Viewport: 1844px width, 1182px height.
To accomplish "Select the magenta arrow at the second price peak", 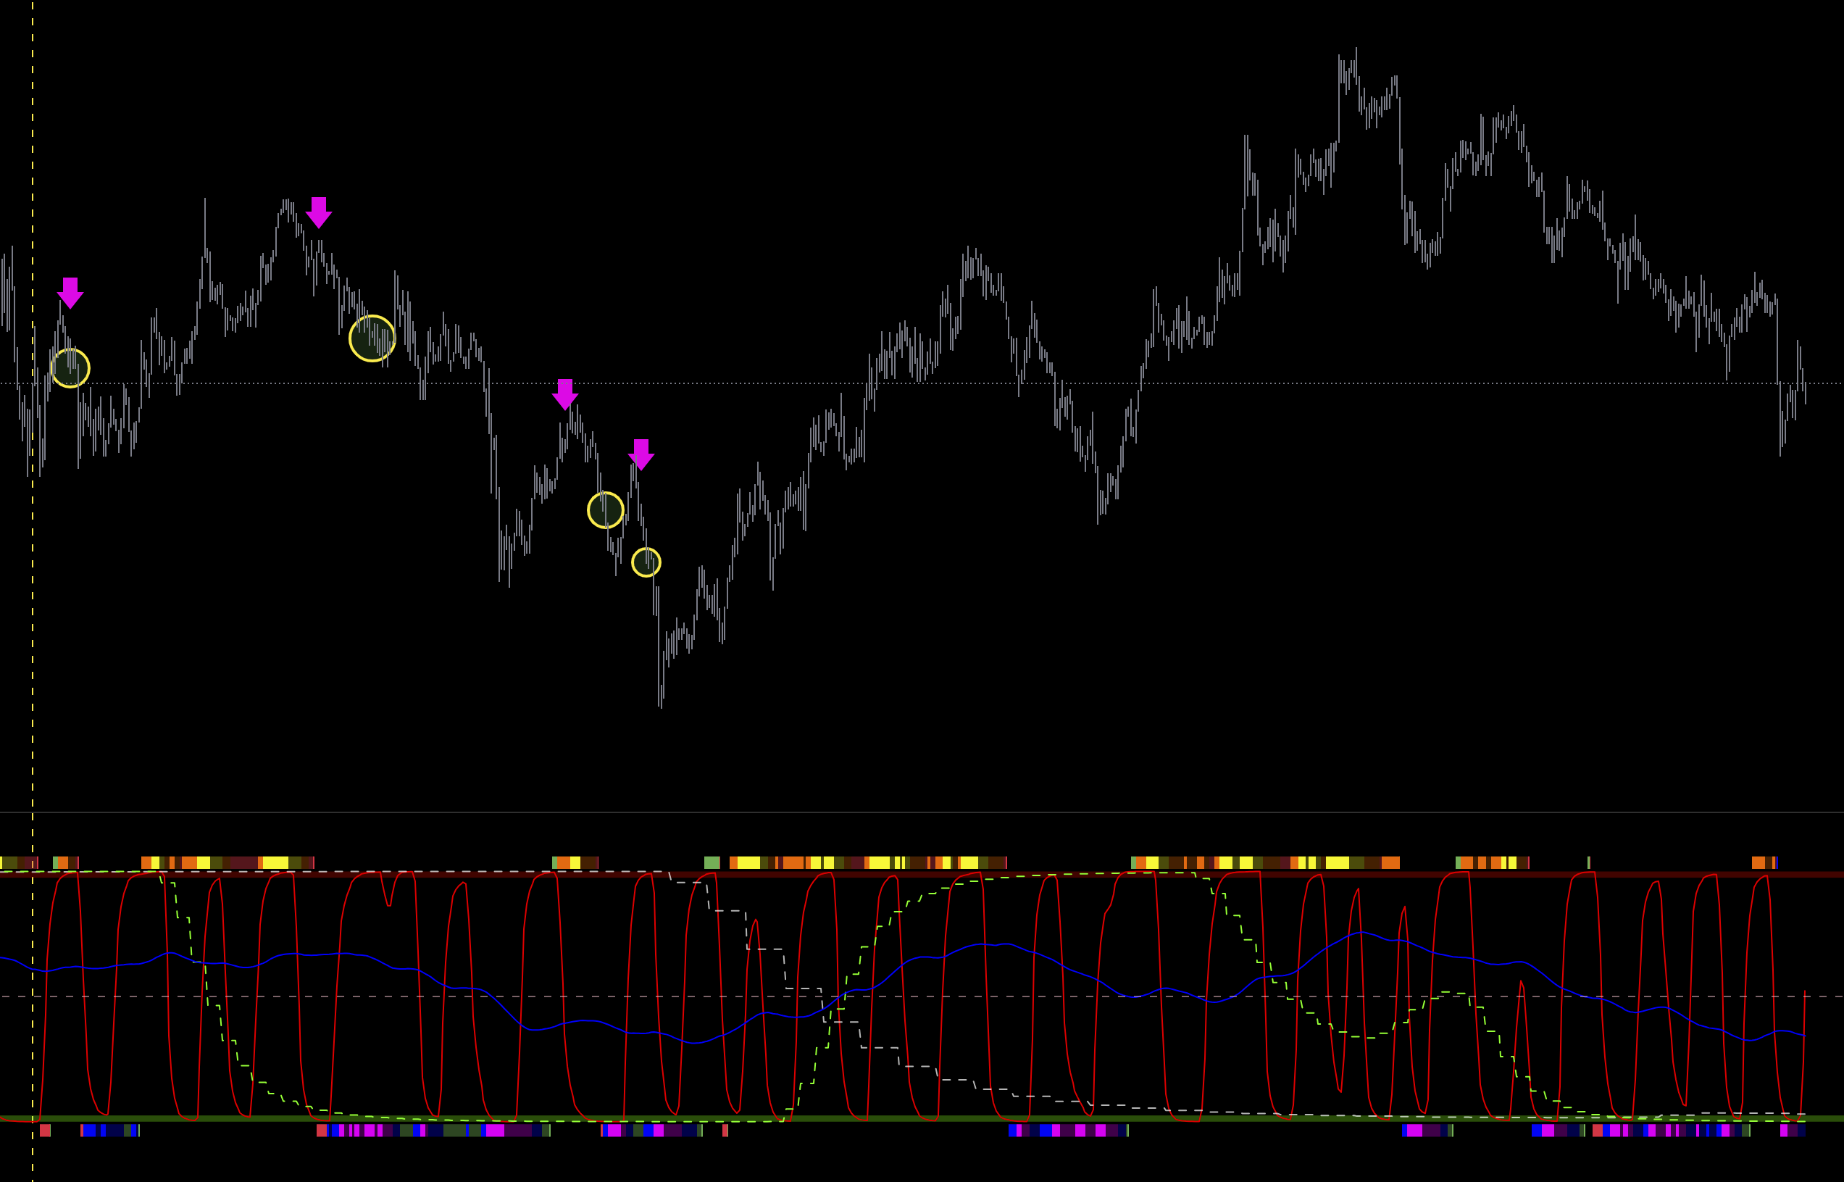I will tap(319, 212).
